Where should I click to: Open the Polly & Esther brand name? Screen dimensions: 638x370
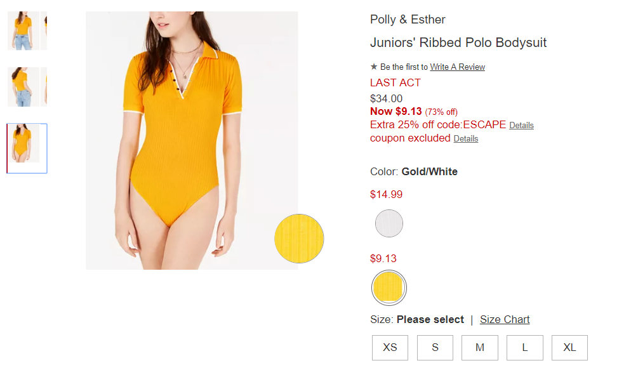coord(408,20)
